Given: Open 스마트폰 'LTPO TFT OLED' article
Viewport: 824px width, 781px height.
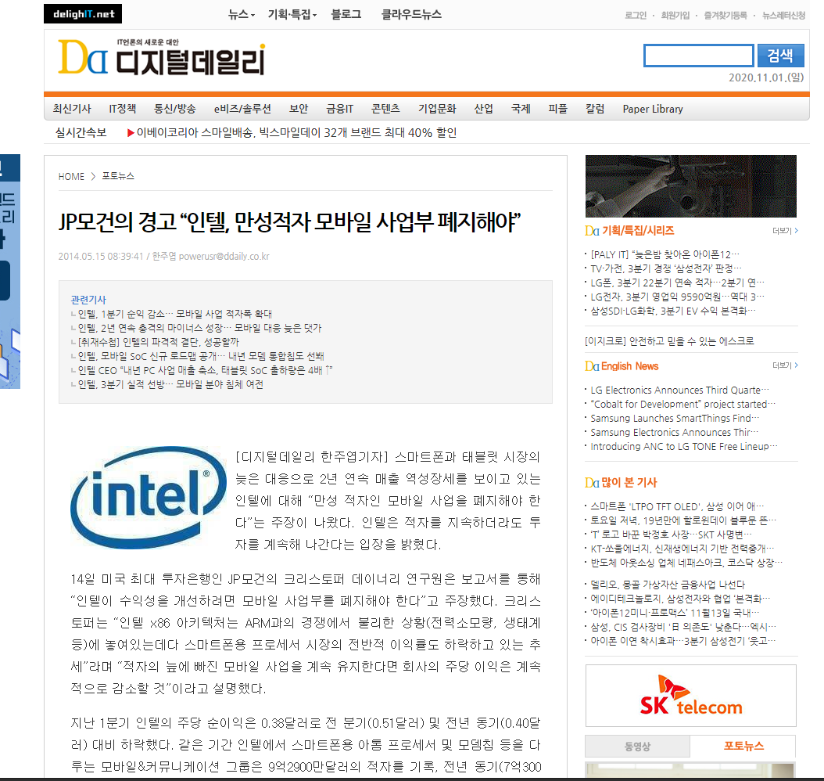Looking at the screenshot, I should click(x=677, y=506).
